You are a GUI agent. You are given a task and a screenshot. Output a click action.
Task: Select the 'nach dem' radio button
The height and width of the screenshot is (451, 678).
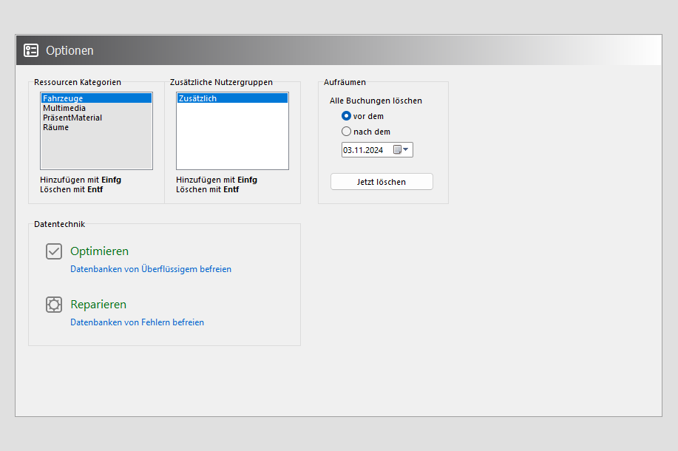click(346, 132)
